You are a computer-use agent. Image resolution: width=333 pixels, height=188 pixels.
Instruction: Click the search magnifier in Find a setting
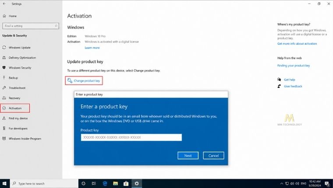click(x=56, y=26)
